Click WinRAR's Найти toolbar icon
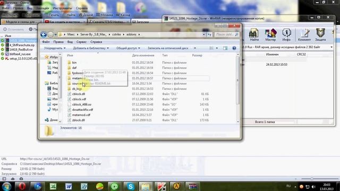This screenshot has height=191, width=340. tap(254, 35)
